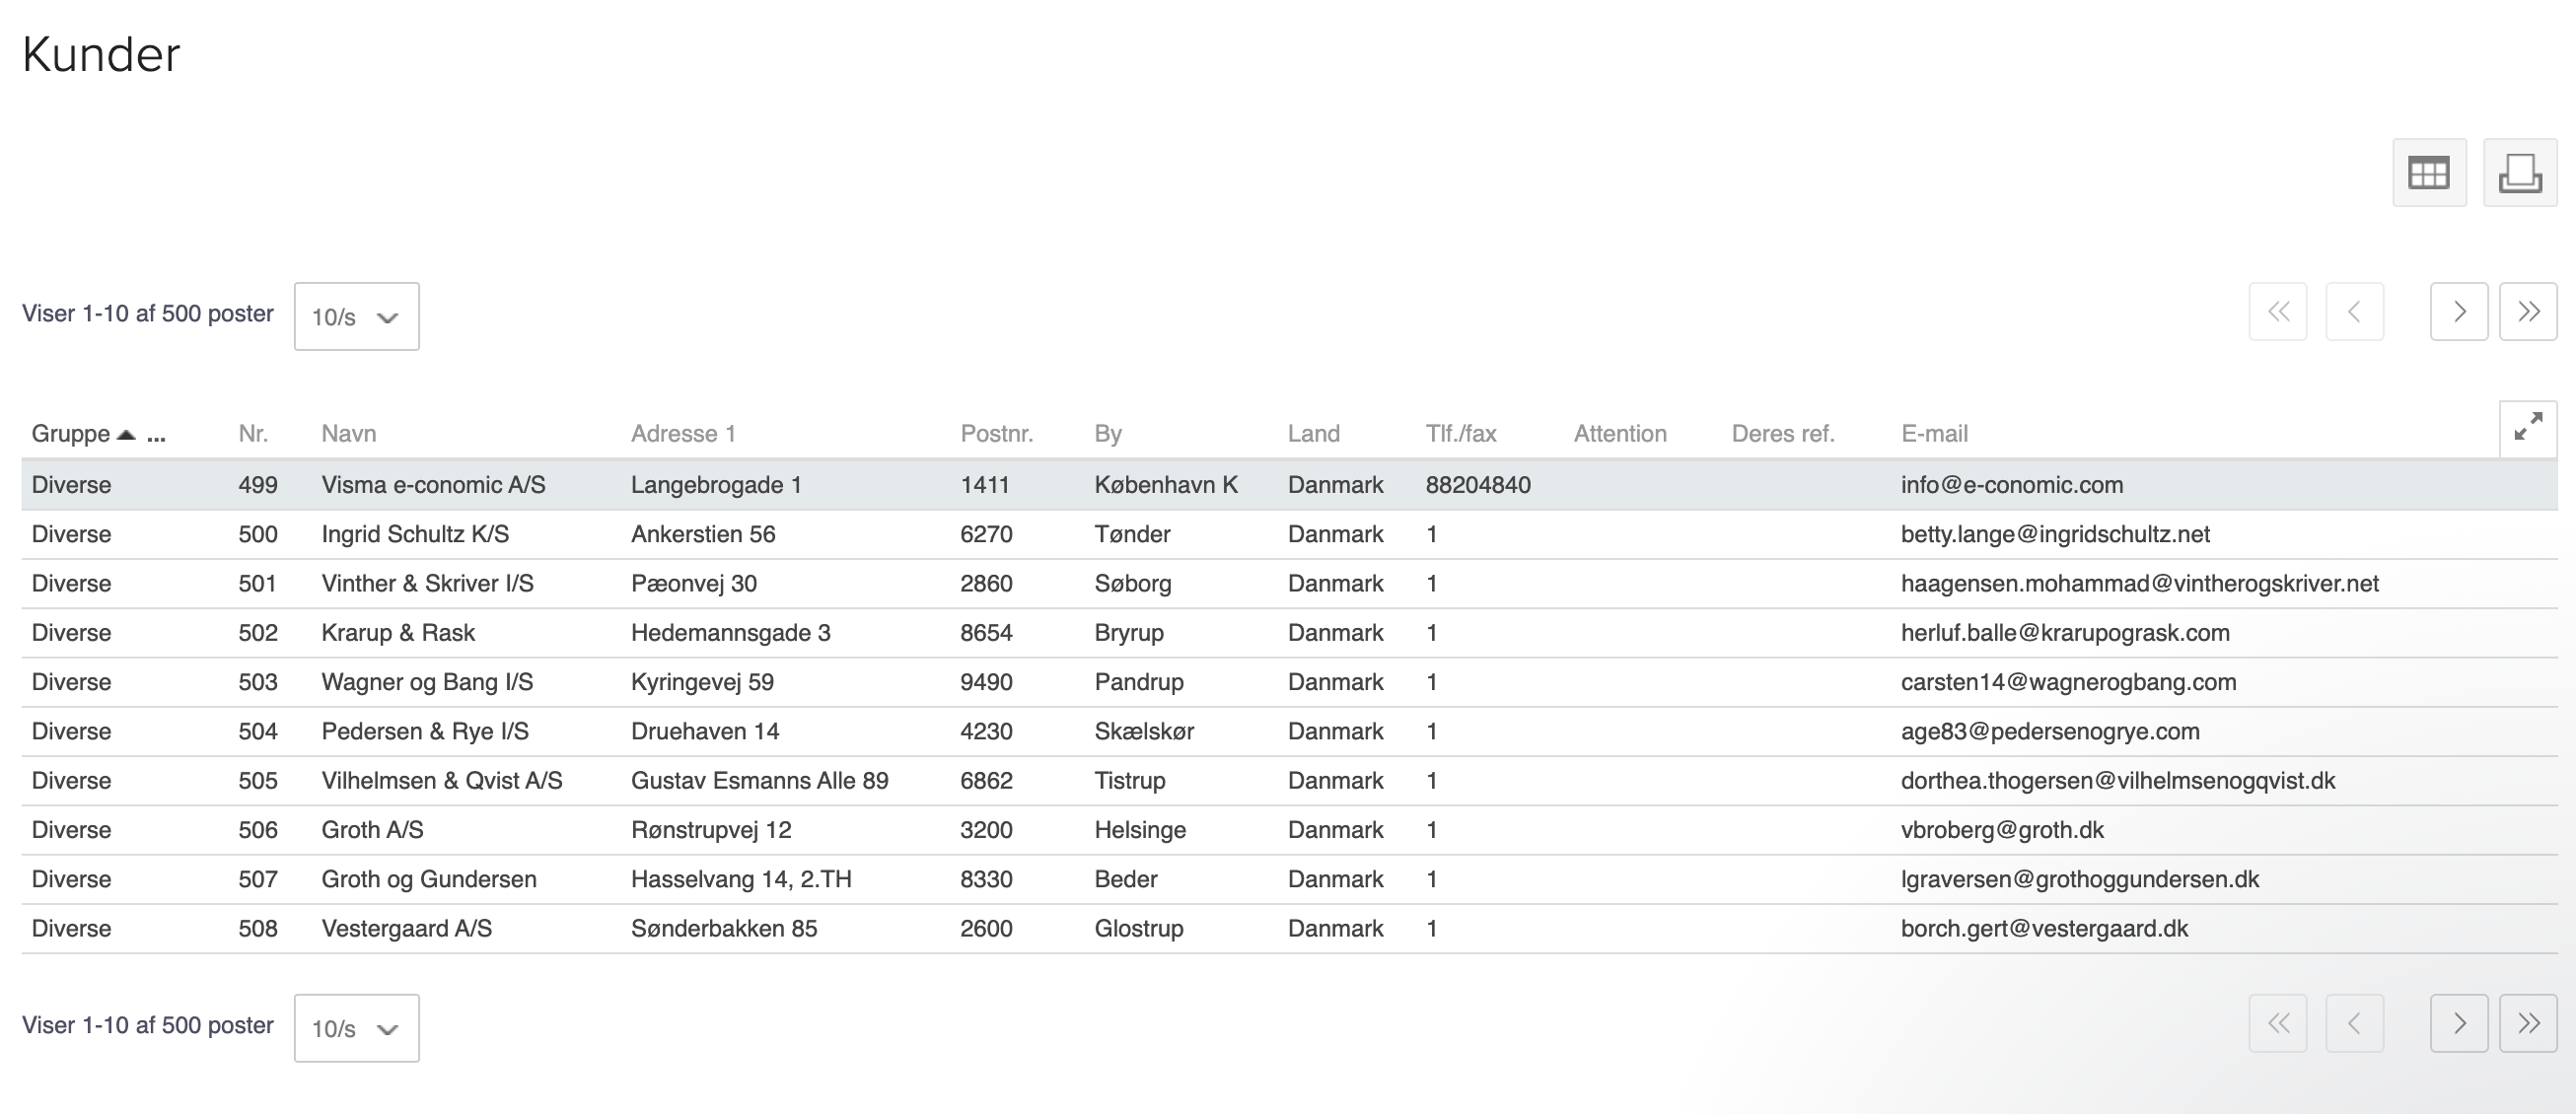Go to next page using top arrow

click(2458, 312)
